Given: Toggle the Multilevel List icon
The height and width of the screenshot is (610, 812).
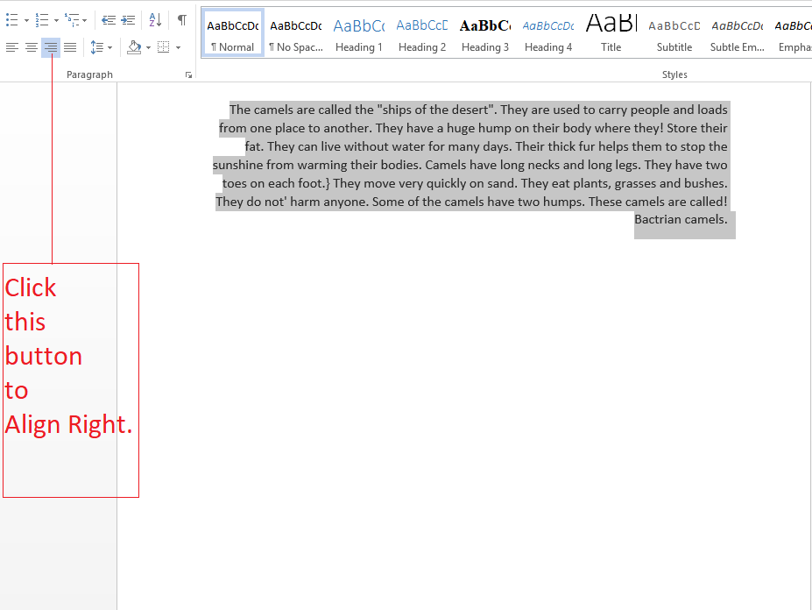Looking at the screenshot, I should click(70, 19).
